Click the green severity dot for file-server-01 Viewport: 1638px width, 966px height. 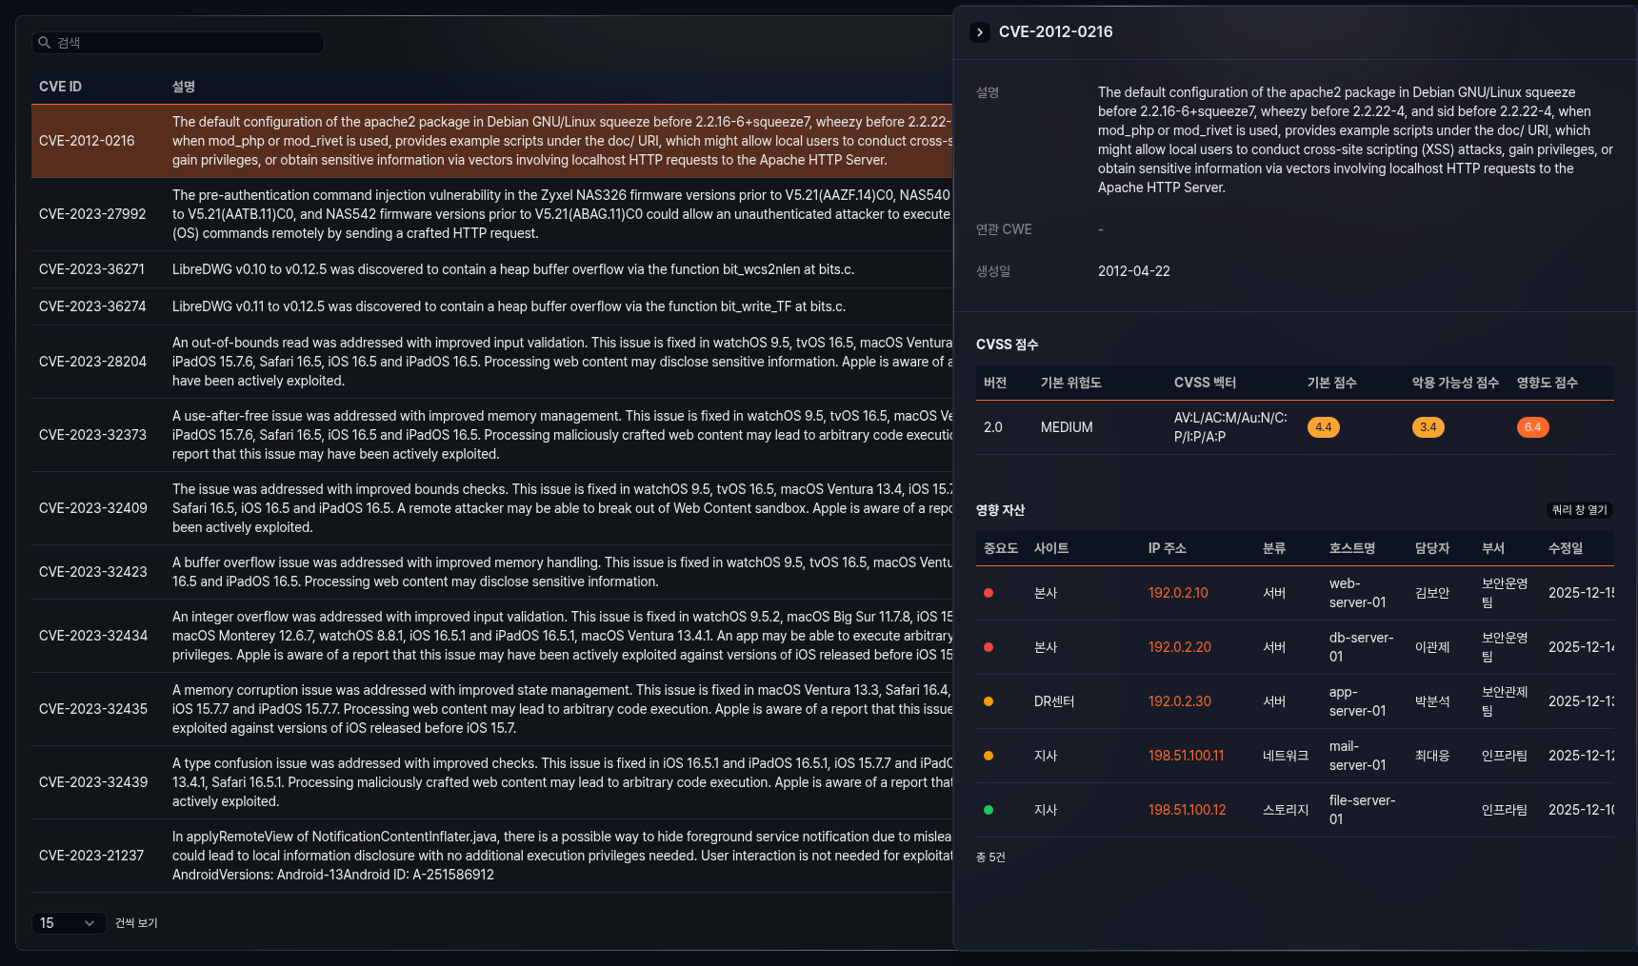[x=989, y=810]
